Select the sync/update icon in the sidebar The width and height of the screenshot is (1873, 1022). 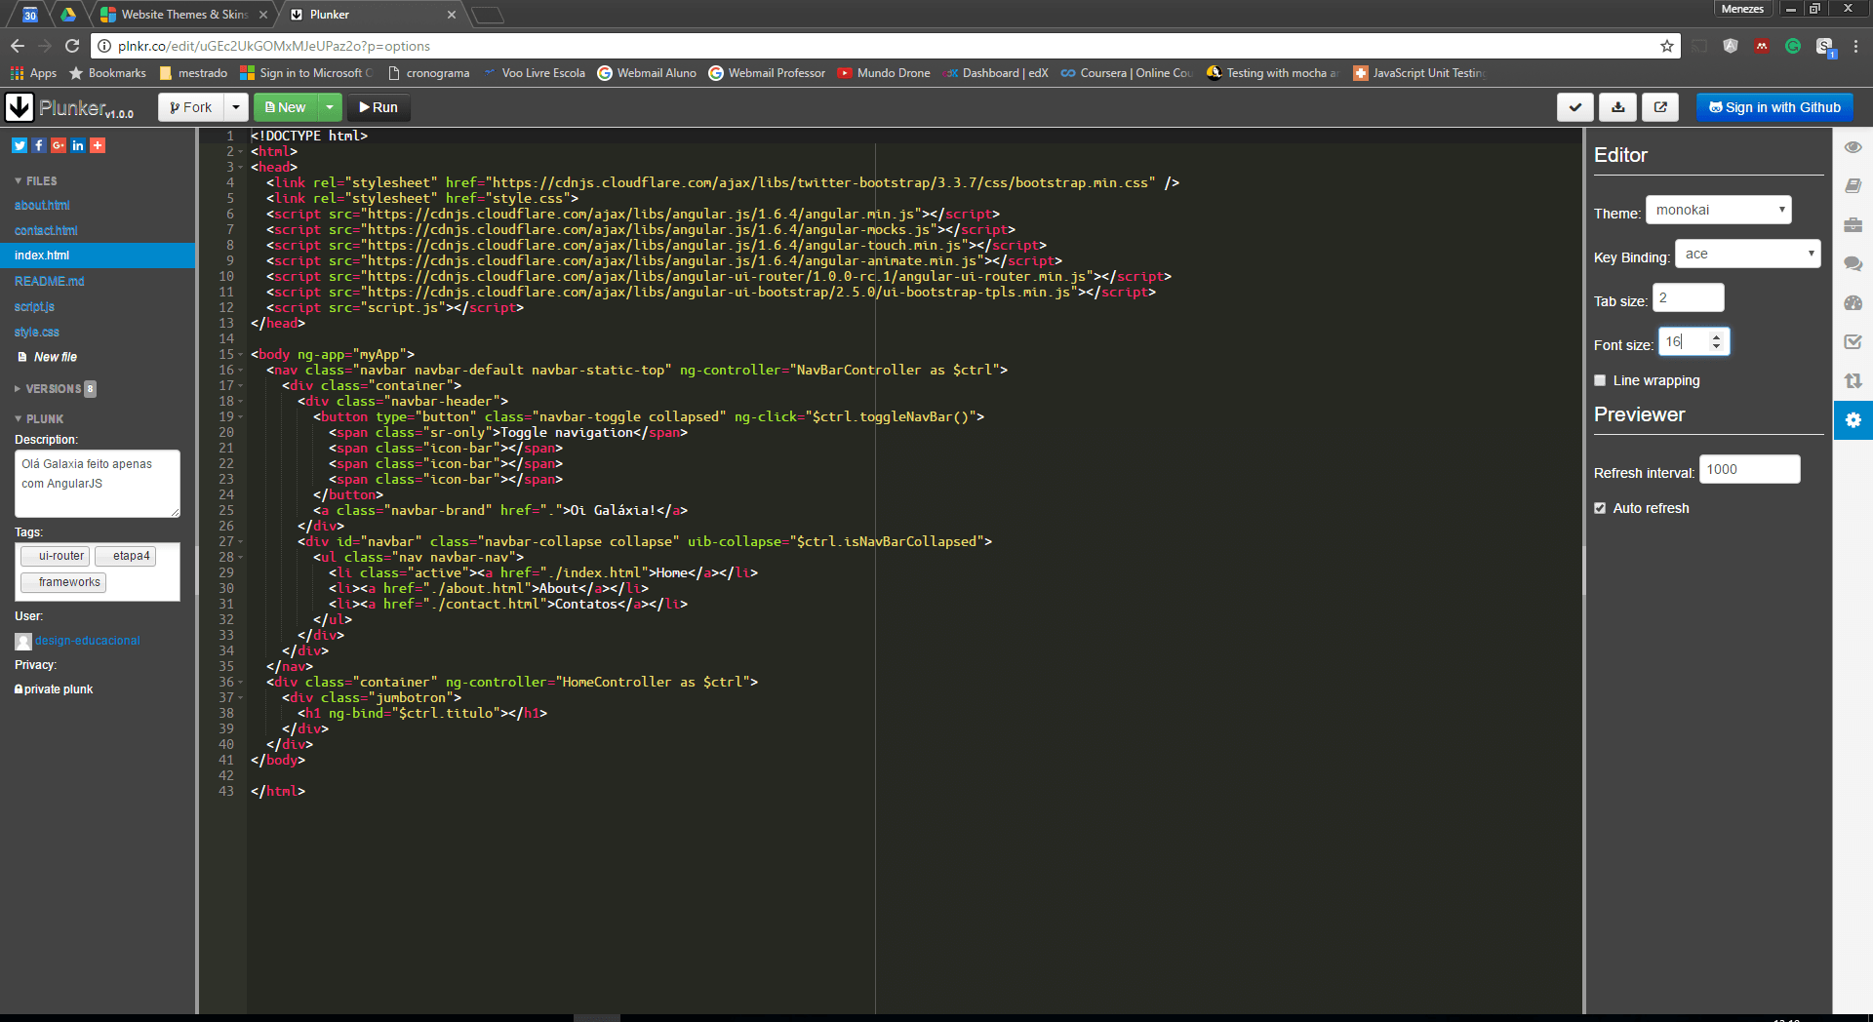pos(1853,381)
